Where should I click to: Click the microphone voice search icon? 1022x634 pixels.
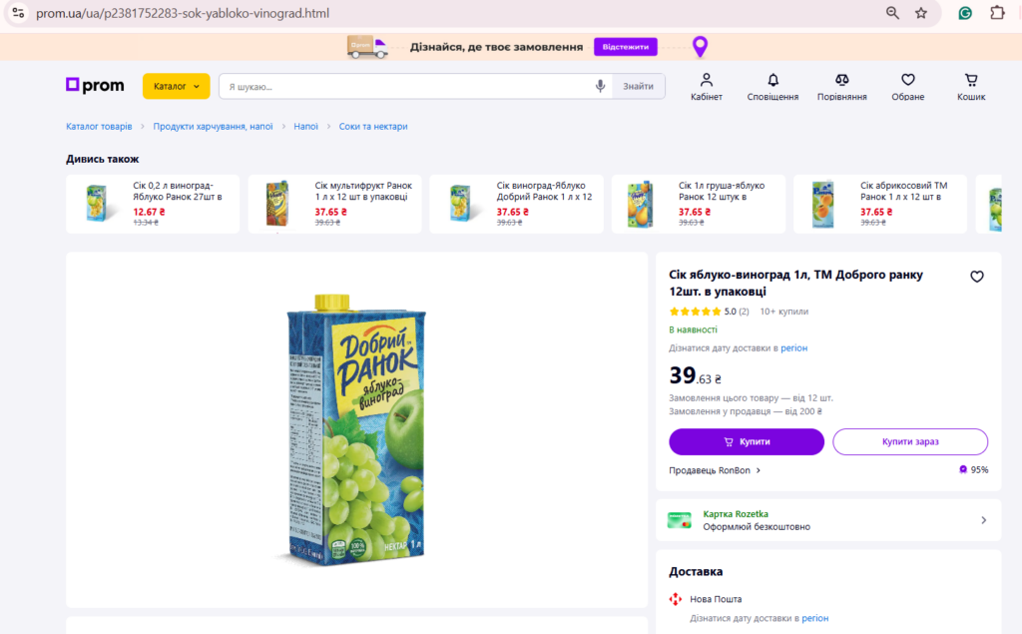tap(600, 86)
